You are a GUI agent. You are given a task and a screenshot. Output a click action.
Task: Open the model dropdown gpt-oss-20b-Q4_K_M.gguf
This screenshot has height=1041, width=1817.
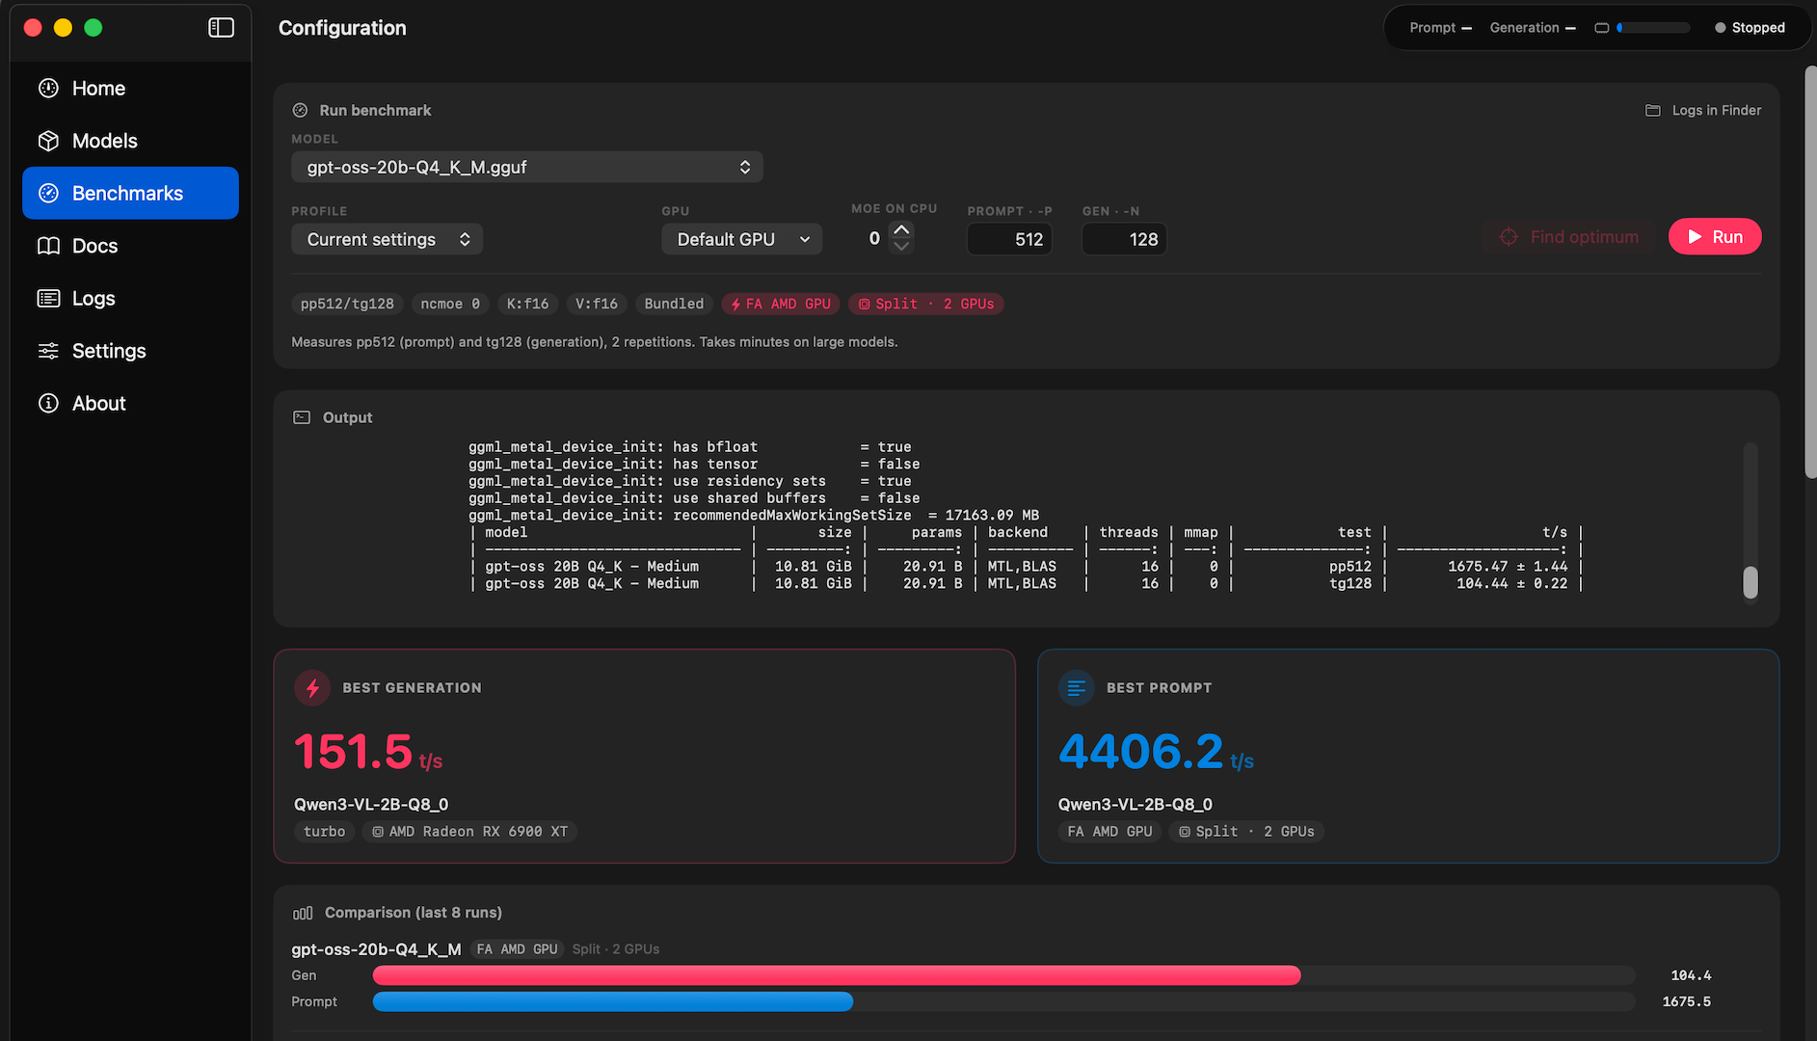coord(527,167)
